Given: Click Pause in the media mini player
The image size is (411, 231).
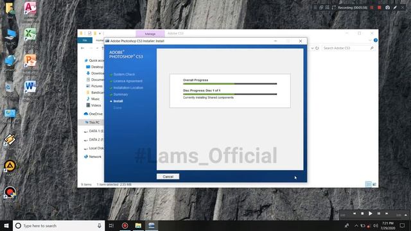Looking at the screenshot, I should pos(378,214).
